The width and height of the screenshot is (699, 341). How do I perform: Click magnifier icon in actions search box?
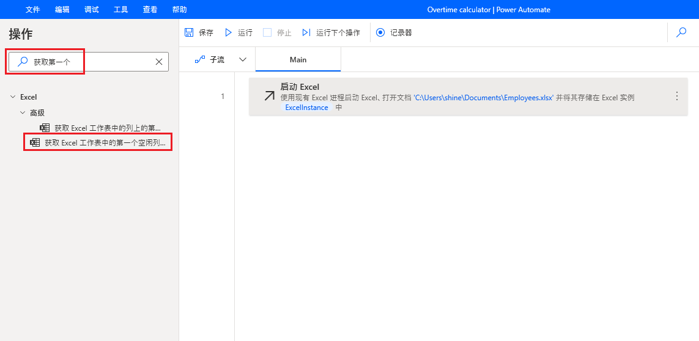click(22, 62)
